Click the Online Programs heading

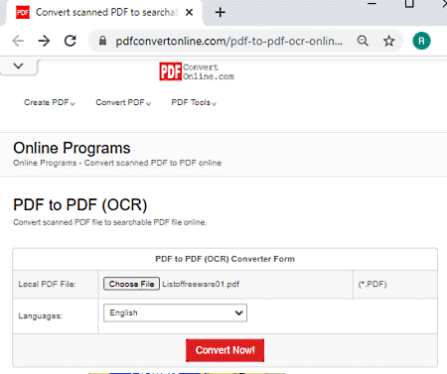(72, 148)
